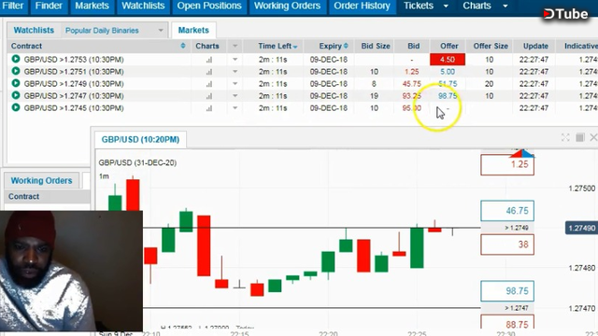Select the Watchlists panel tab
This screenshot has width=598, height=336.
(x=34, y=30)
